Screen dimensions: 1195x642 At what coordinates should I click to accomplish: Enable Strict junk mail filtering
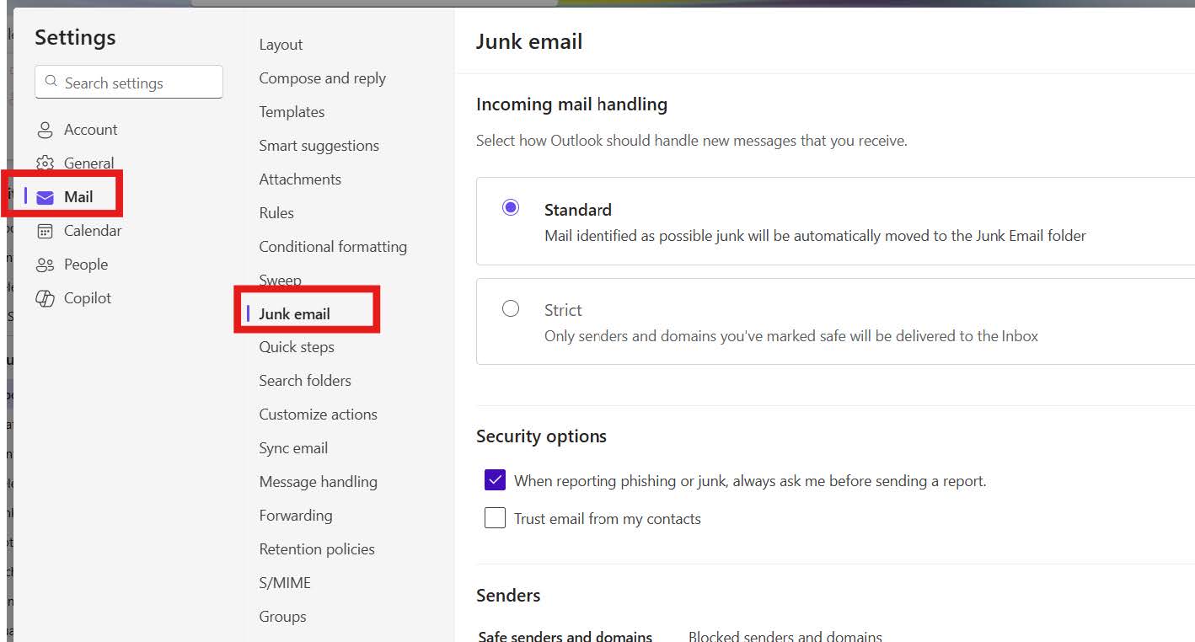[510, 308]
